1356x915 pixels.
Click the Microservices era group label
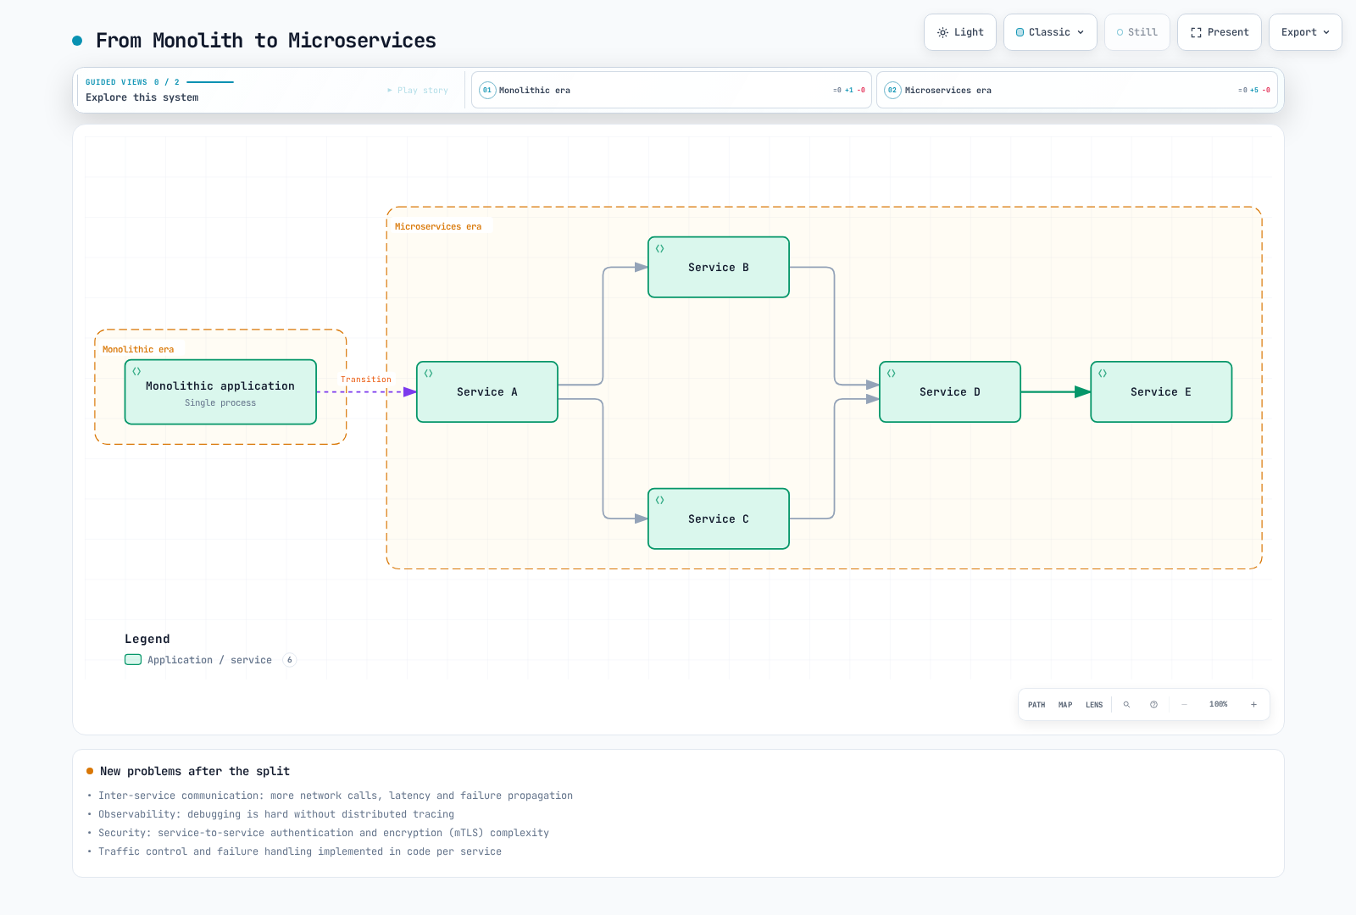click(438, 226)
